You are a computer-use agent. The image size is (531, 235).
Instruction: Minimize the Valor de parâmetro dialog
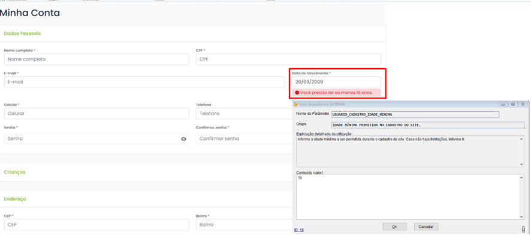(x=503, y=104)
